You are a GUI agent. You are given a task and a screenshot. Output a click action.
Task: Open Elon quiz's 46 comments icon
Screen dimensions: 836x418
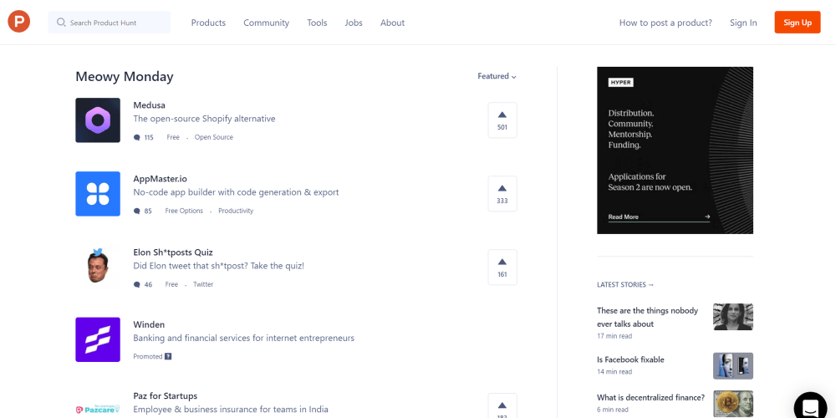click(136, 285)
